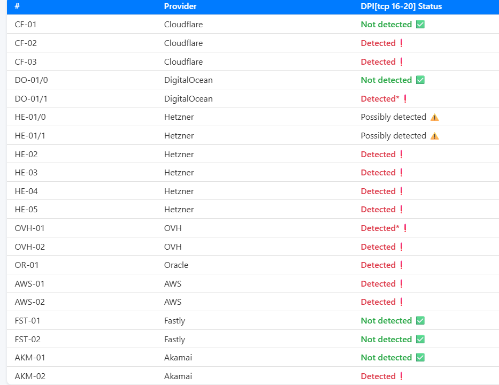This screenshot has width=499, height=385.
Task: Click 'AWS' provider in AWS-01 row
Action: tap(173, 284)
